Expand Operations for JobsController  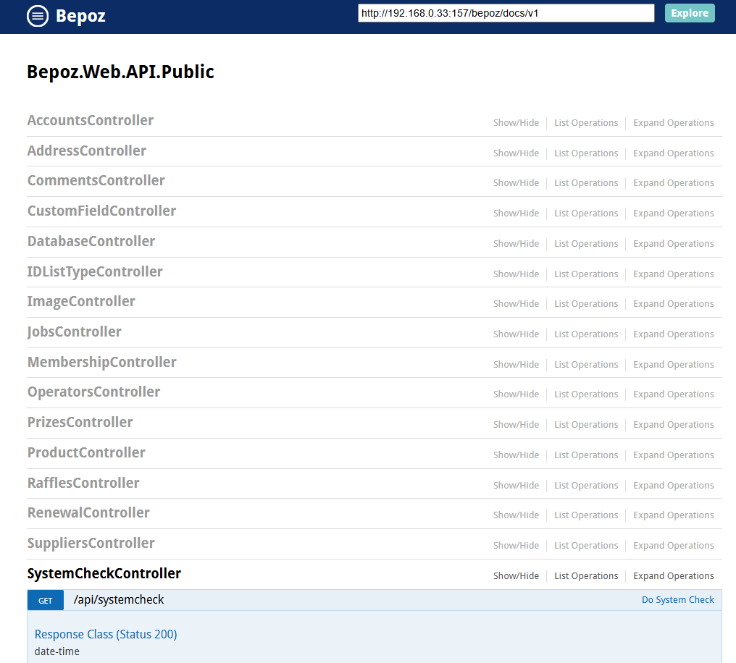click(674, 334)
